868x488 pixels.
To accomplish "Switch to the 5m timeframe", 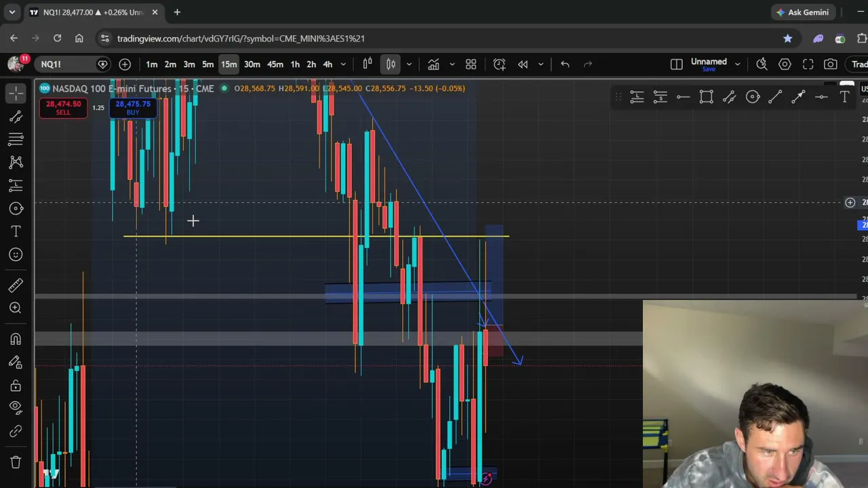I will [208, 64].
